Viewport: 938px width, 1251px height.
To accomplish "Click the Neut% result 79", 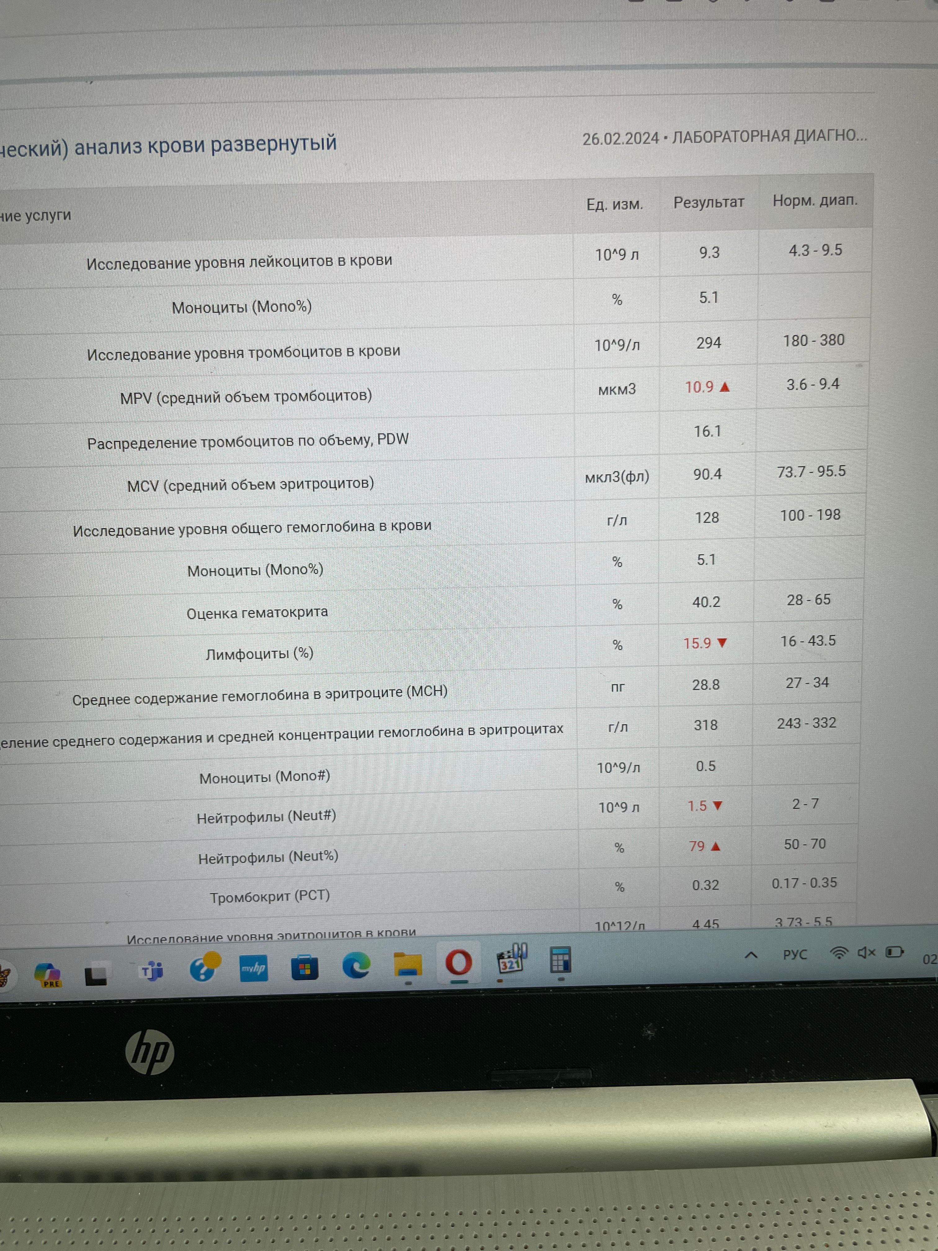I will tap(697, 846).
